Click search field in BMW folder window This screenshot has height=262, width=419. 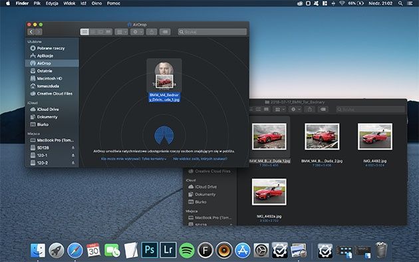pyautogui.click(x=370, y=109)
